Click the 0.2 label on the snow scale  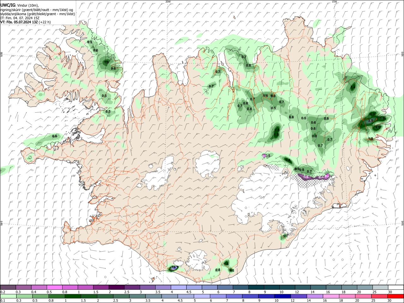point(3,292)
